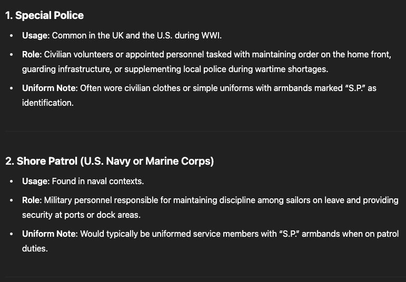Click the '2. Shore Patrol' heading
Image resolution: width=406 pixels, height=282 pixels.
110,161
